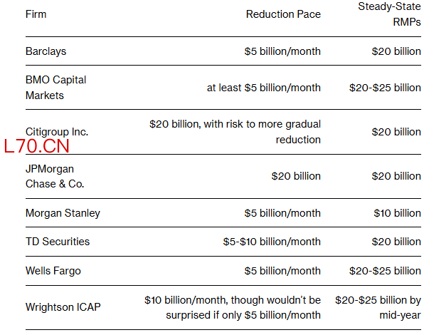Click BMO's "at least $5 billion/month" pace

[x=264, y=88]
